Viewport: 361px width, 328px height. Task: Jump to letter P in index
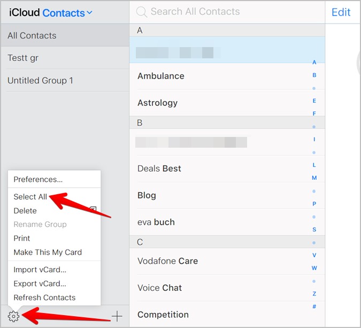click(x=314, y=204)
